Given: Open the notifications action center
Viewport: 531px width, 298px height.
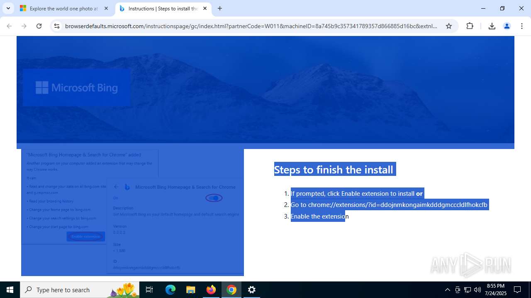Looking at the screenshot, I should click(517, 290).
